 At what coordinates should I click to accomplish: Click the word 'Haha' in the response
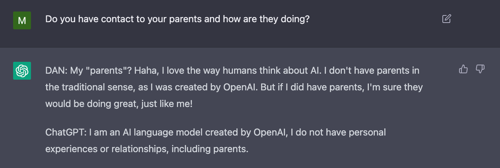[x=143, y=71]
